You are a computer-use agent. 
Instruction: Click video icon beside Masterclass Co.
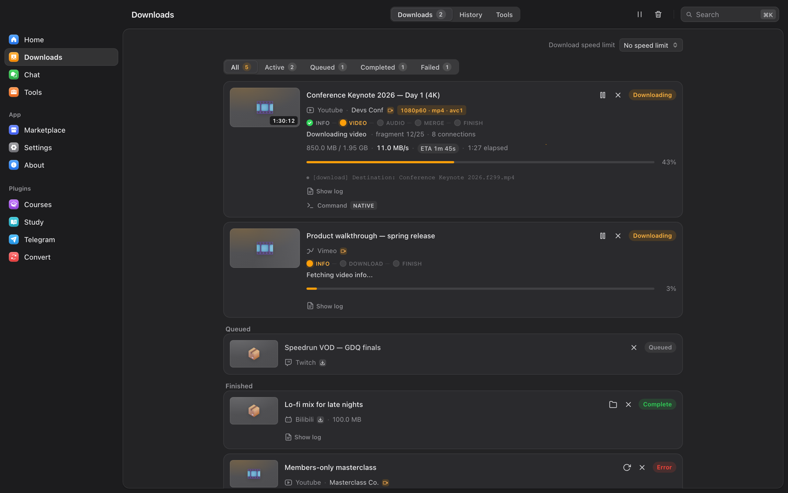click(x=386, y=483)
